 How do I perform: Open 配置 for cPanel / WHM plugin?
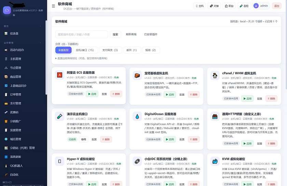click(260, 98)
